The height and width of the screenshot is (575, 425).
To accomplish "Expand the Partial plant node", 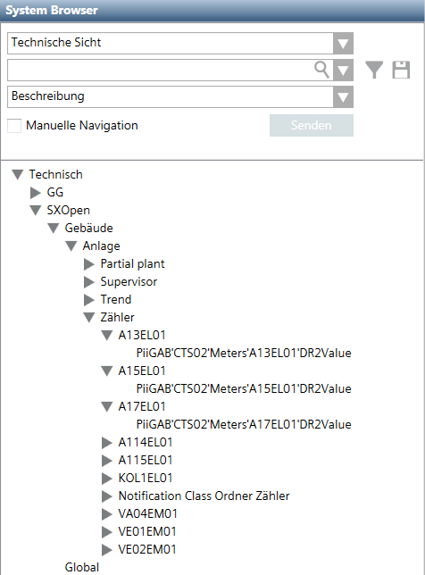I will point(88,264).
